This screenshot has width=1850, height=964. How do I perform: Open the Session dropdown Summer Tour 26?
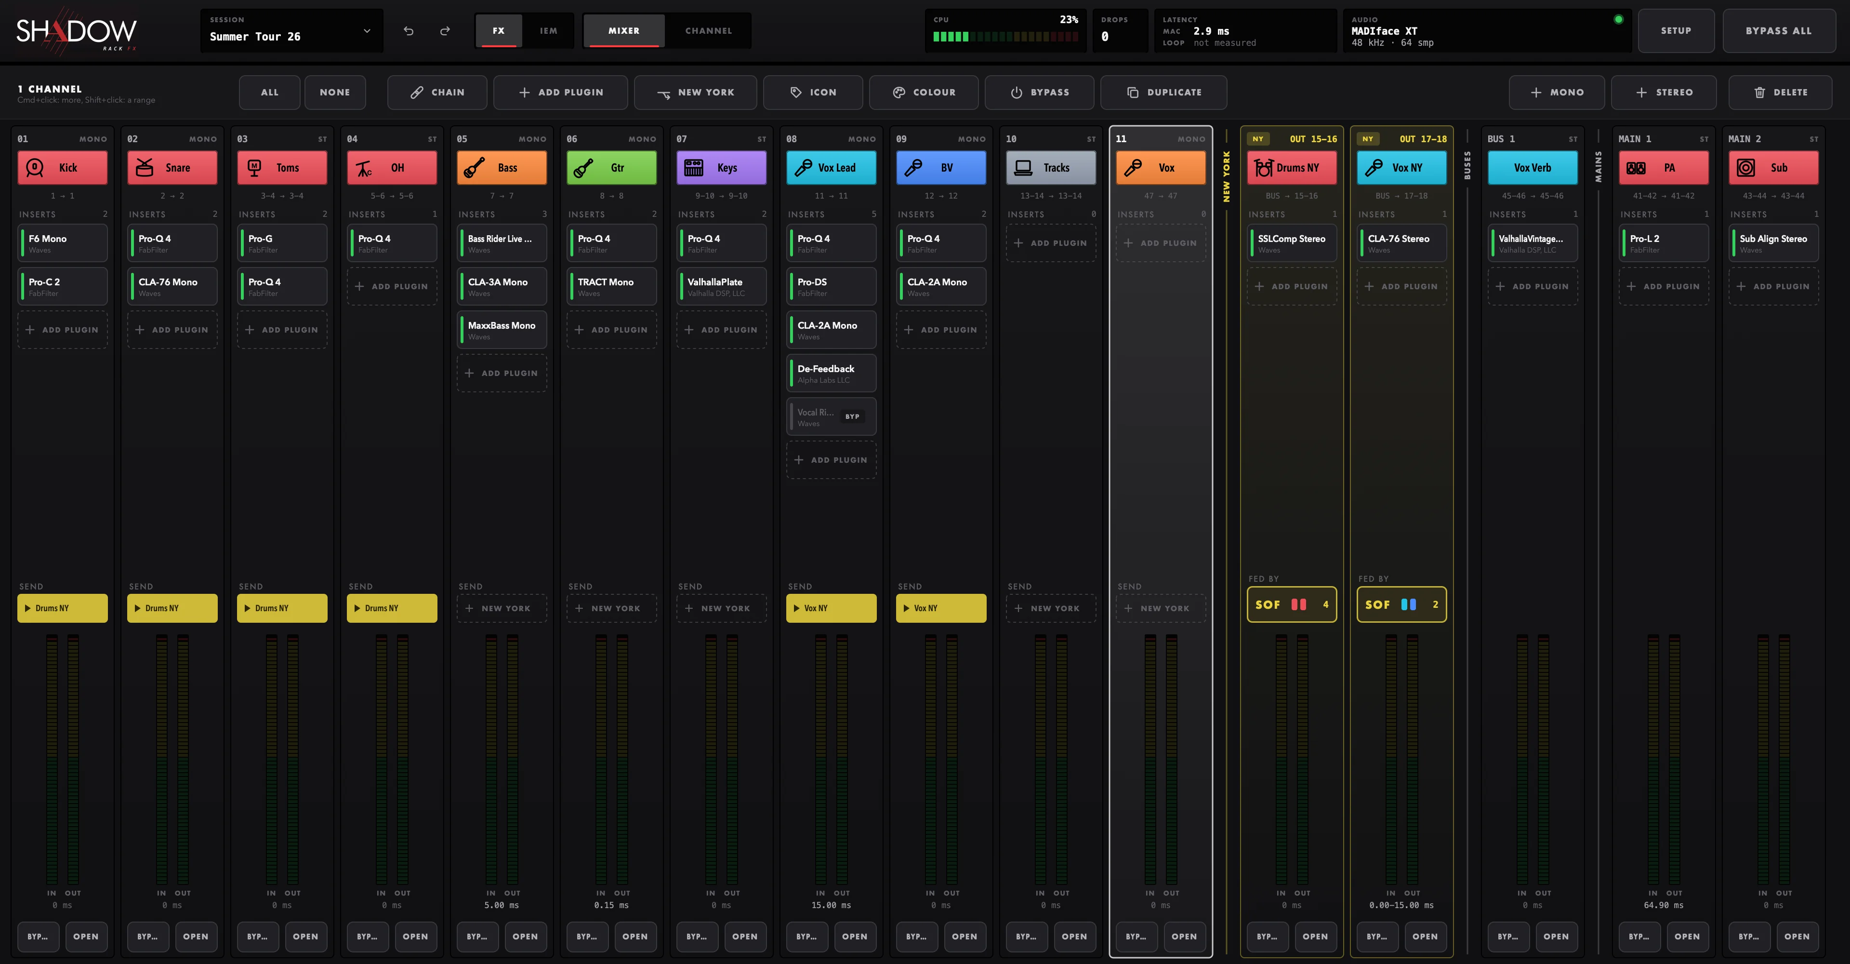point(291,31)
